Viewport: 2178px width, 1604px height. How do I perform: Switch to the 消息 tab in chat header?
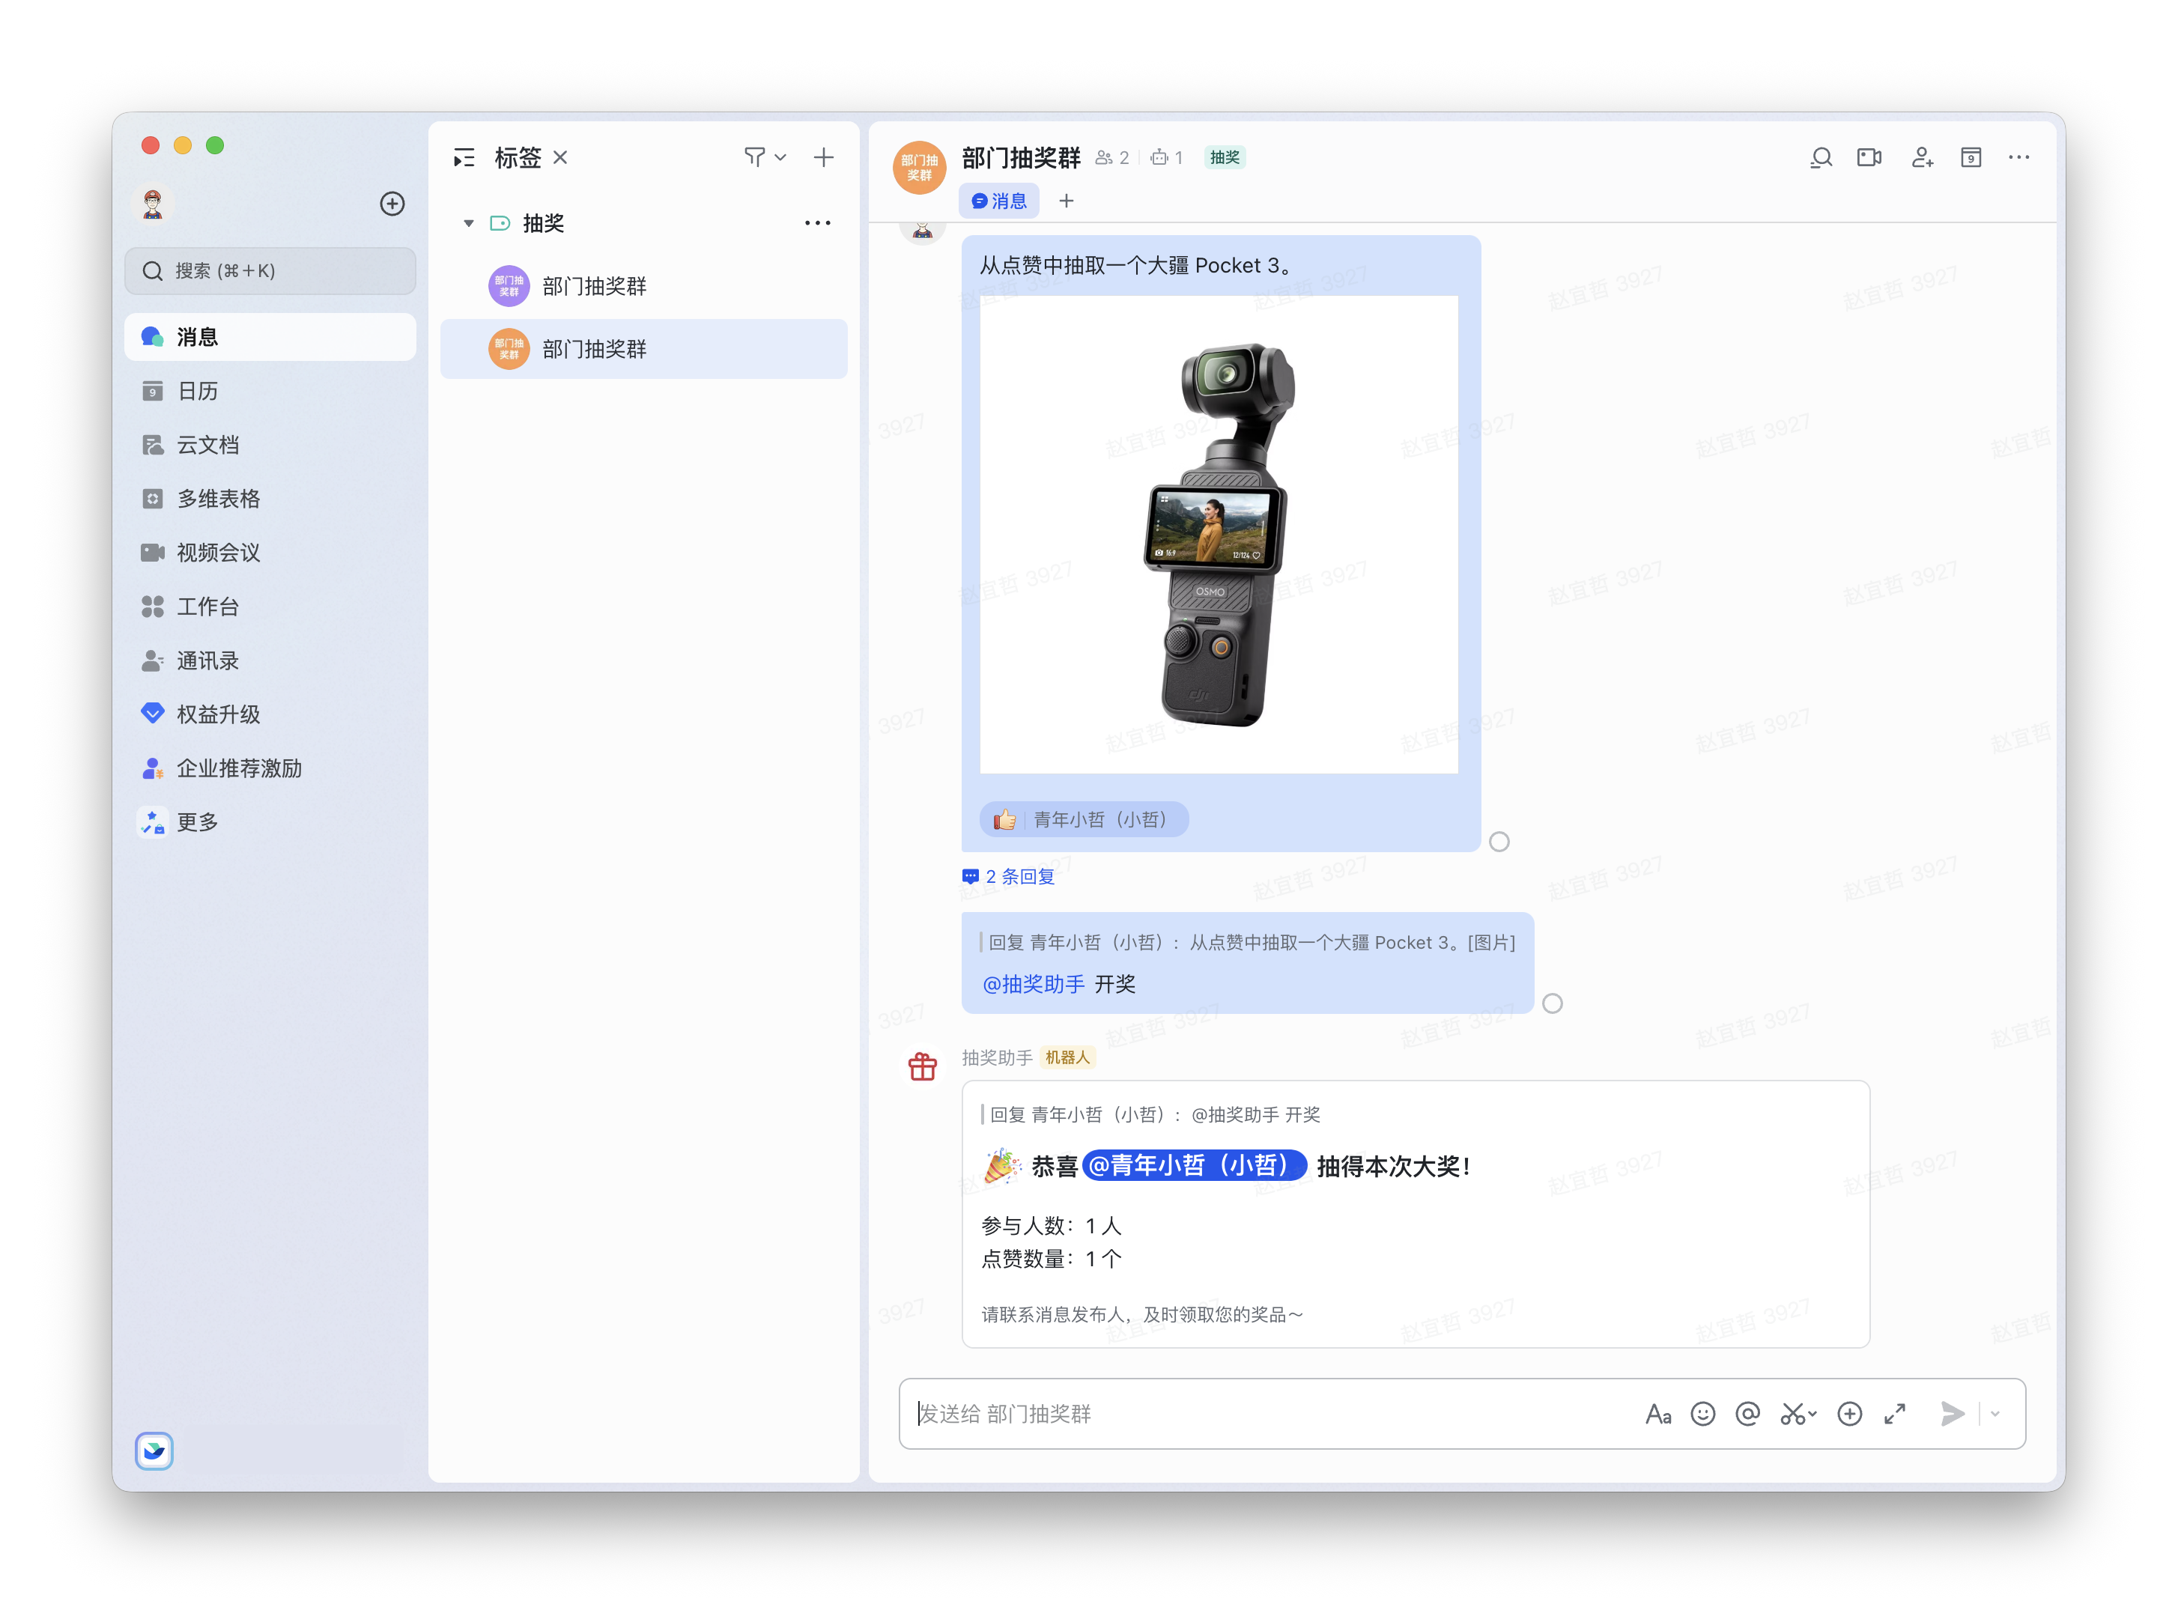999,200
